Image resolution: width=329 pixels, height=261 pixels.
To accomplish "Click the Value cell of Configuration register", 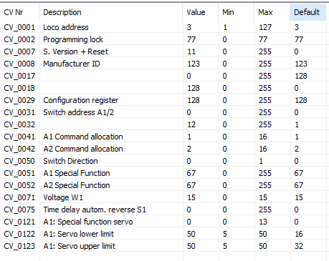I will tap(201, 100).
